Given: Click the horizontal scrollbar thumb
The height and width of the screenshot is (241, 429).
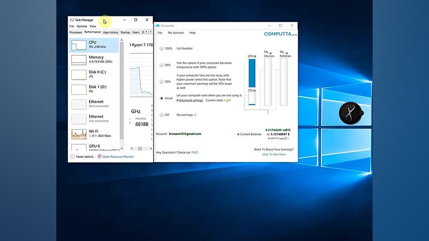Looking at the screenshot, I should tap(140, 149).
